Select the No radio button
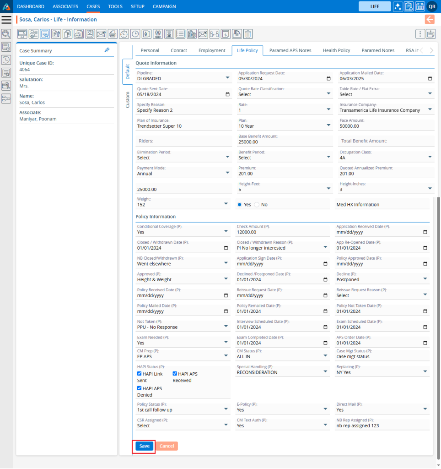 [257, 205]
